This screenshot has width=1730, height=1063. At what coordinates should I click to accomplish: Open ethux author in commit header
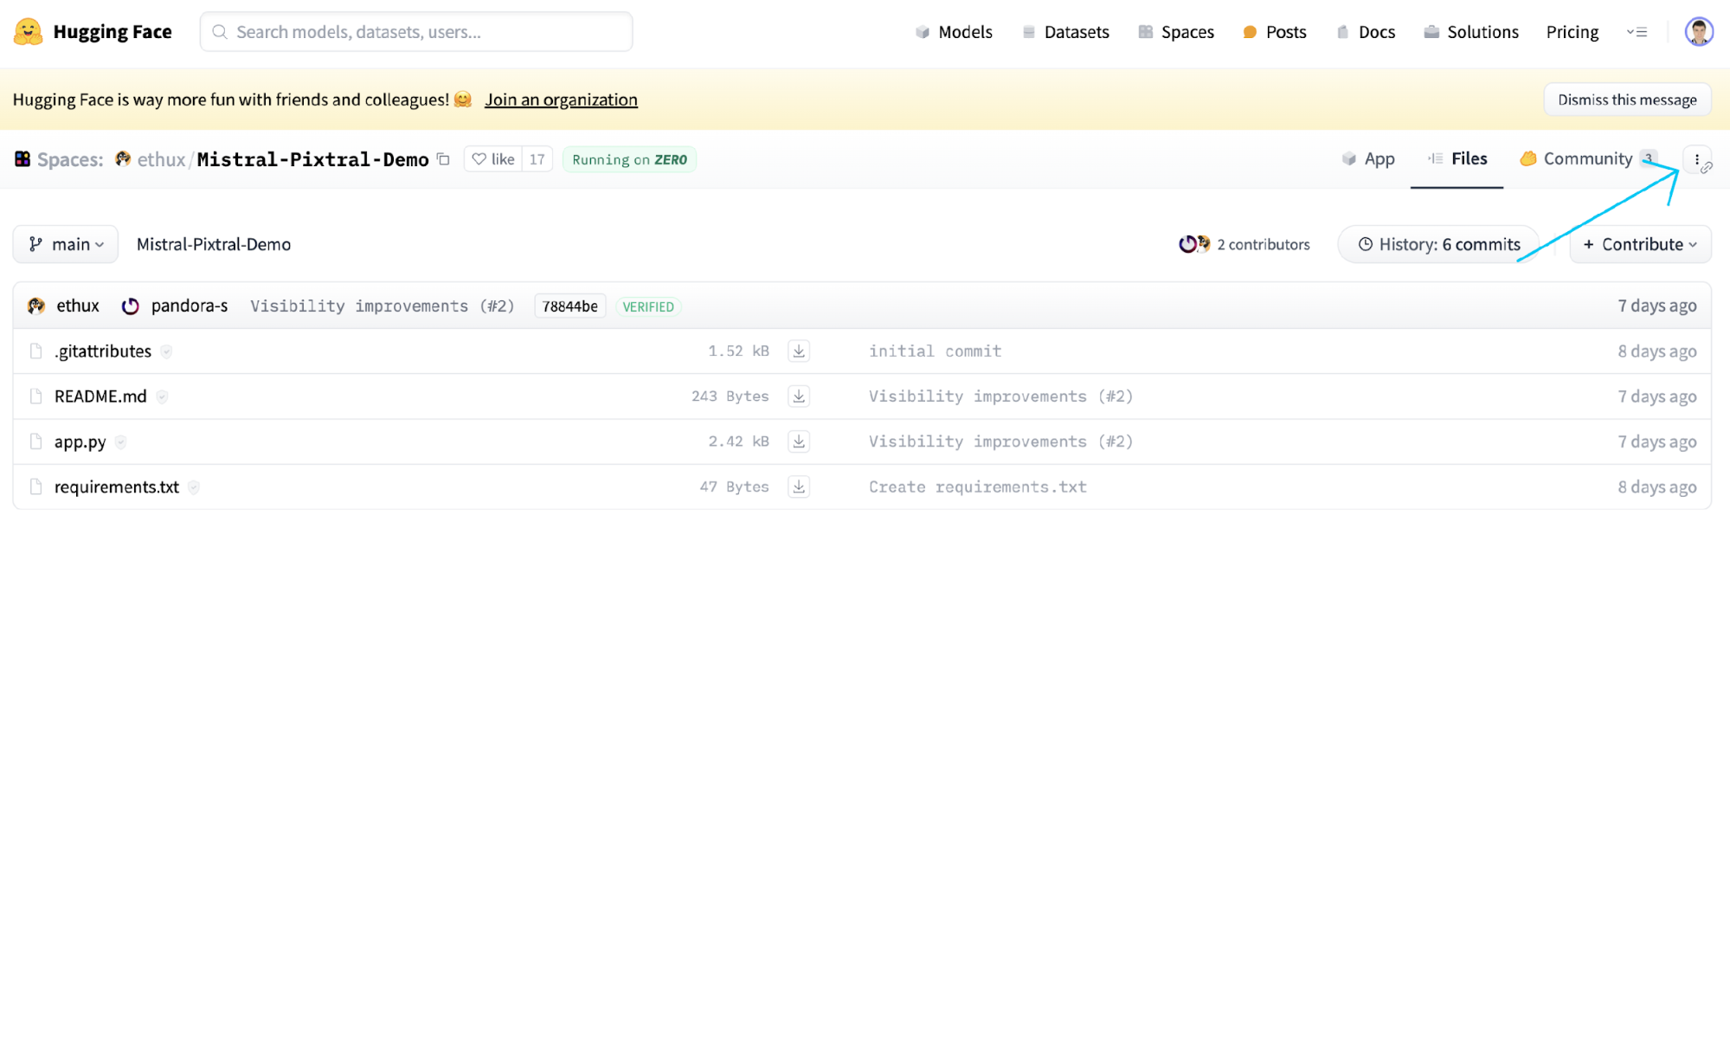click(x=78, y=306)
